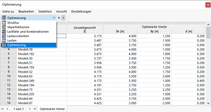The image size is (211, 112).
Task: Open the Bearbeiten menu
Action: pyautogui.click(x=26, y=11)
